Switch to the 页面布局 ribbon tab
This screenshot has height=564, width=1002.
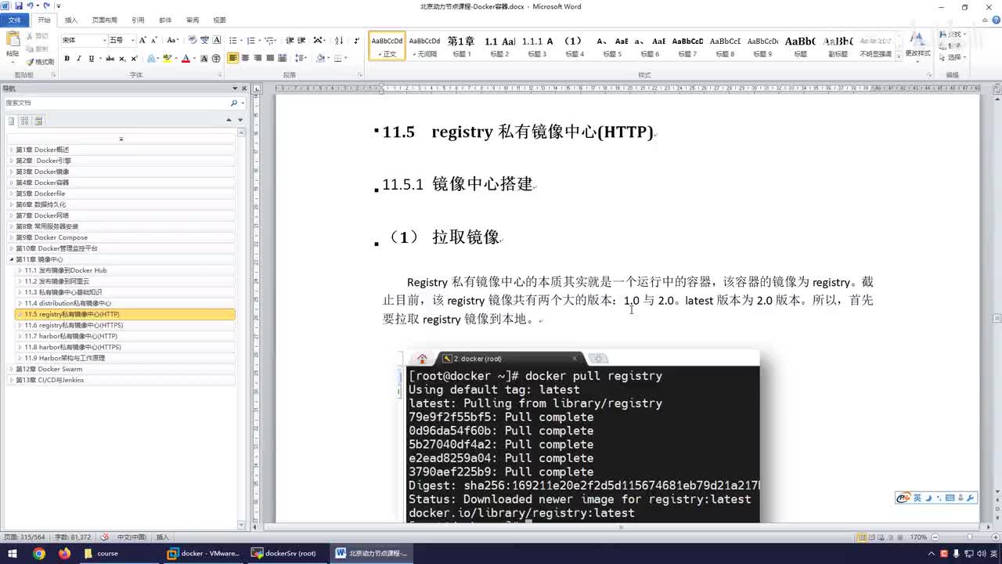pos(104,20)
